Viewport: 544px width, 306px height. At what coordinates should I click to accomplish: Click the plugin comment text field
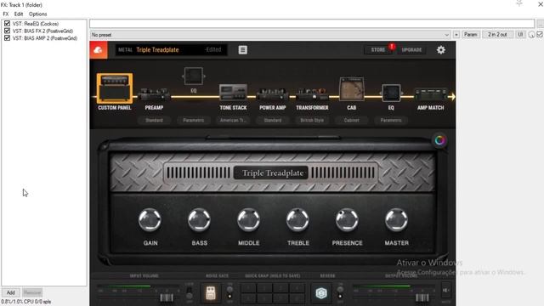(312, 24)
